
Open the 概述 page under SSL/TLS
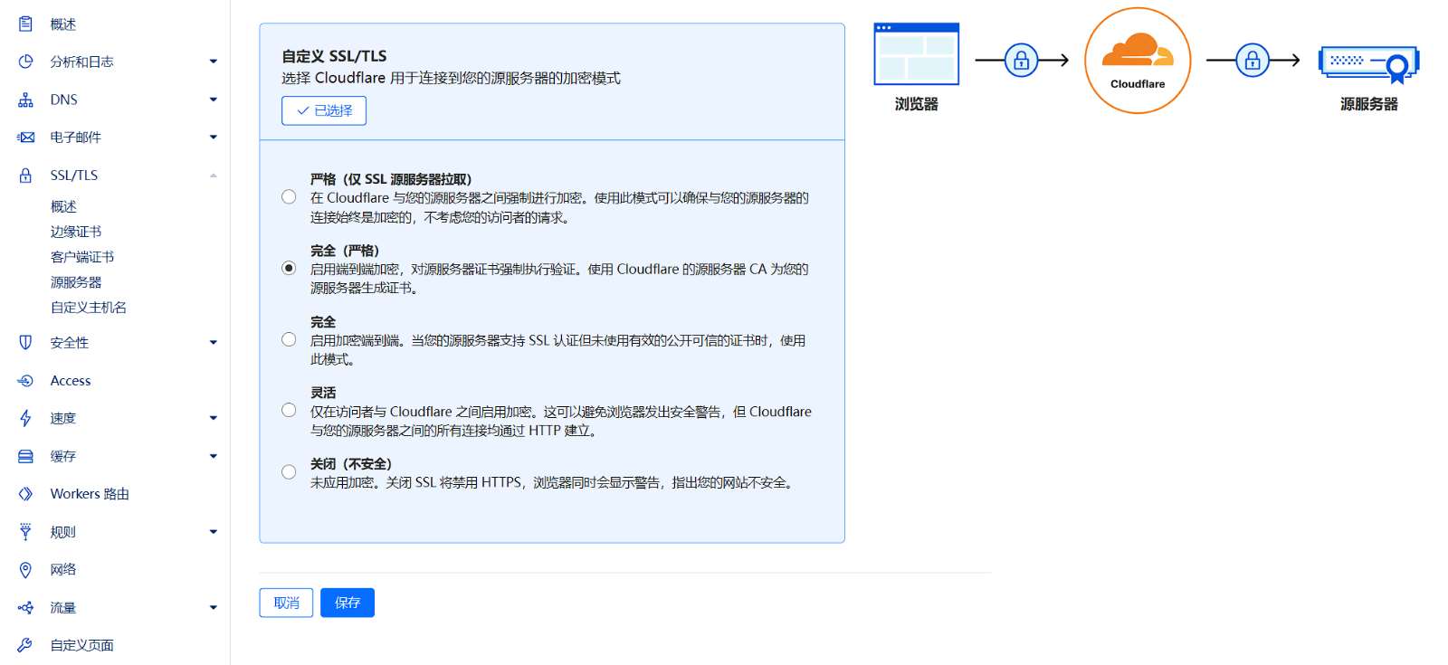[x=63, y=207]
